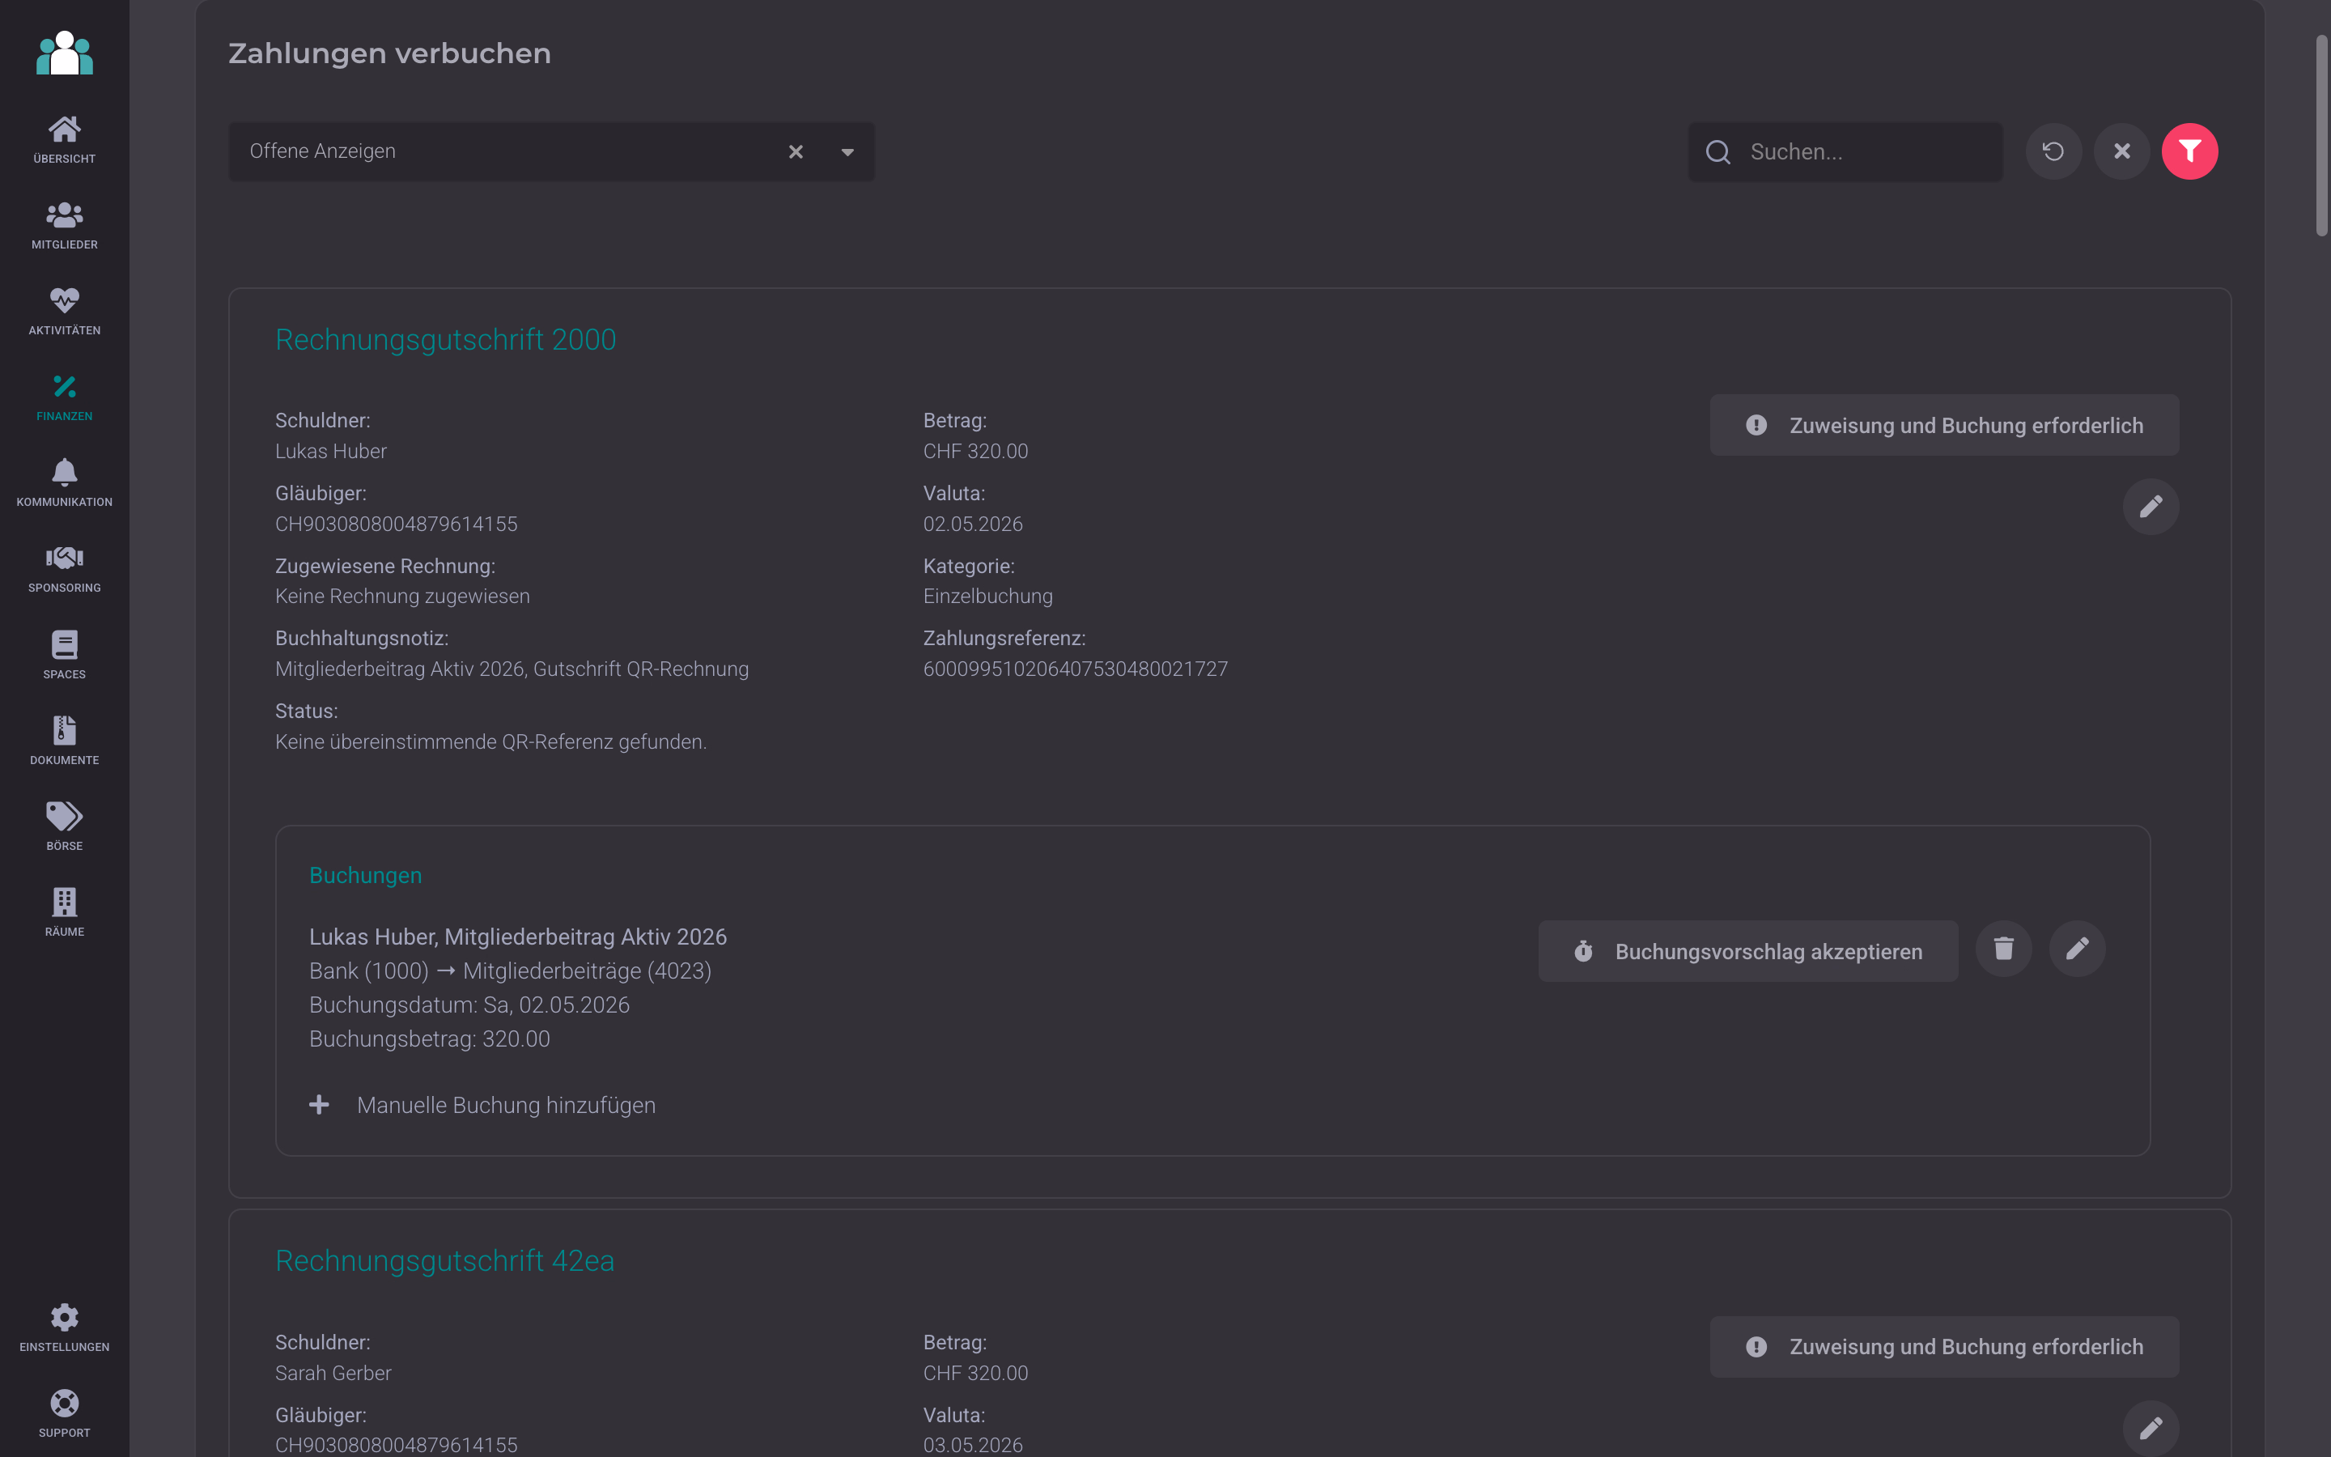Open the Support section

(x=65, y=1413)
